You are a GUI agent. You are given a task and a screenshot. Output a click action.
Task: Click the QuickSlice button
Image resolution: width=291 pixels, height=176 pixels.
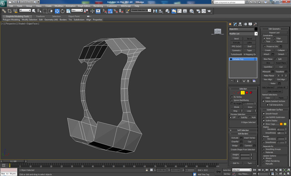pyautogui.click(x=268, y=67)
